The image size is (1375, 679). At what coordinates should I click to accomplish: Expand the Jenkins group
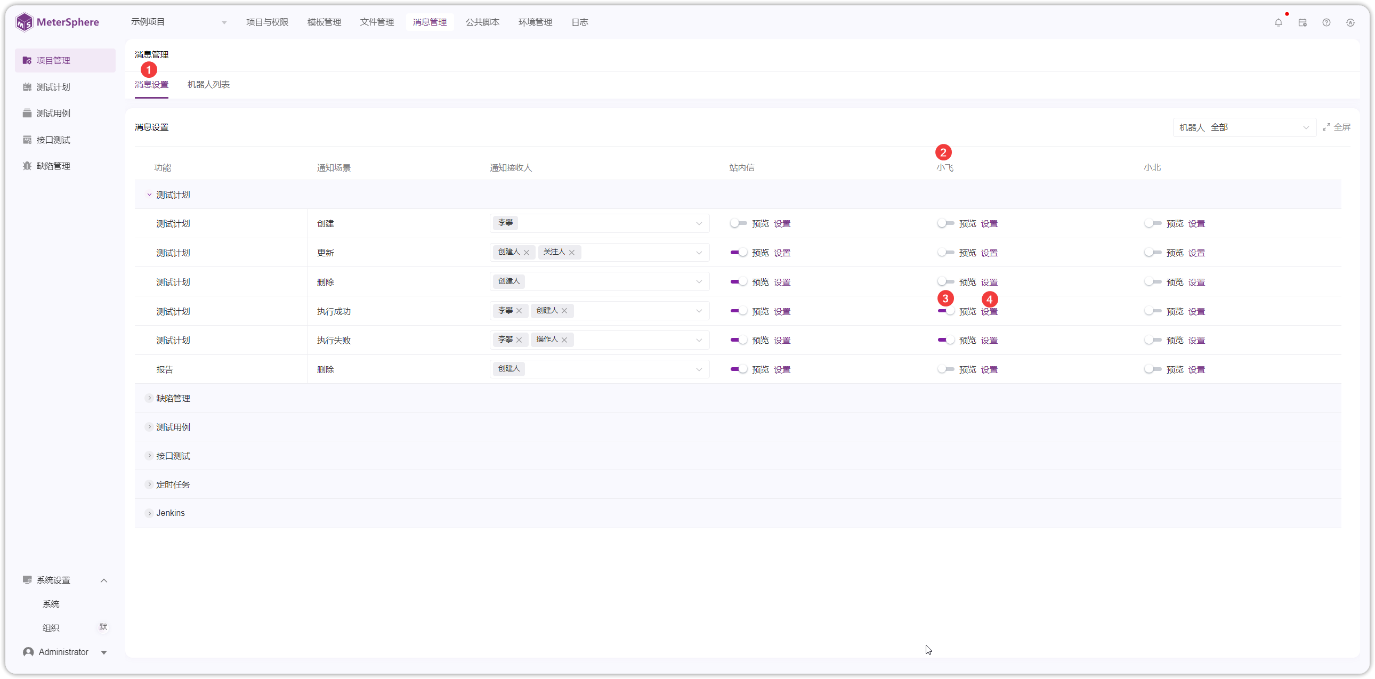(149, 513)
